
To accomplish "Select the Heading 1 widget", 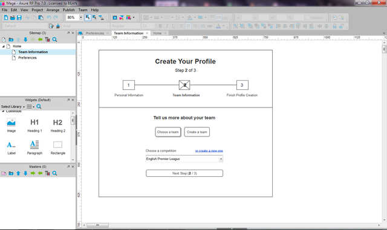I will tap(34, 125).
